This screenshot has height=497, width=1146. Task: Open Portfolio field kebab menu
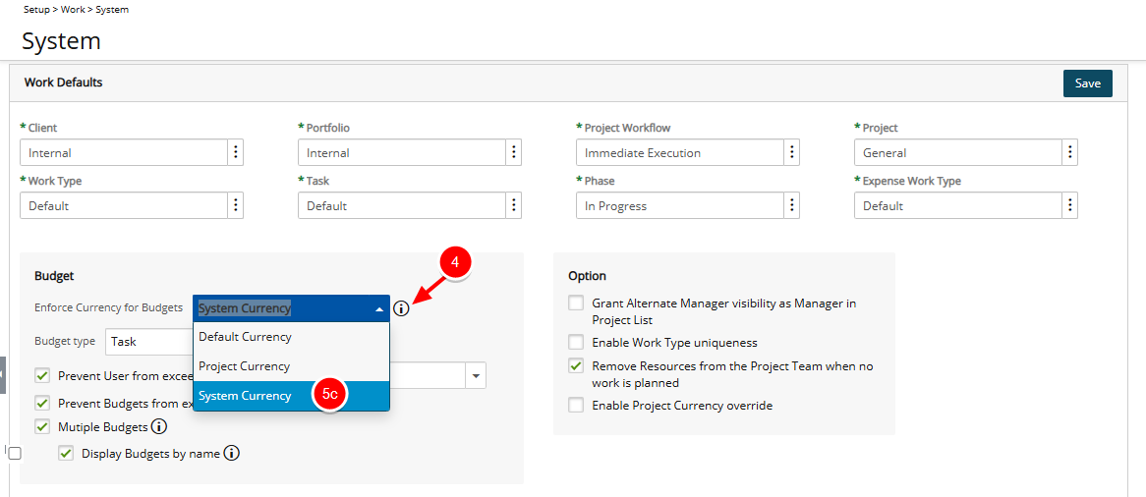pos(514,153)
